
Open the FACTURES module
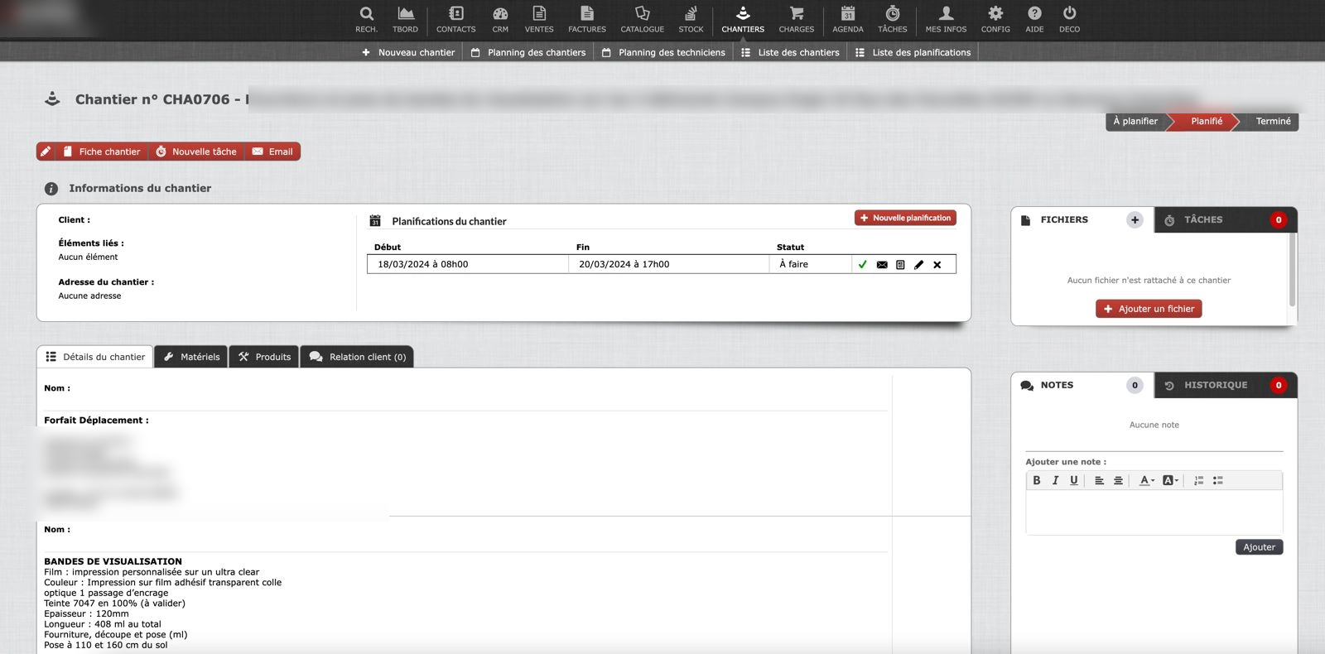point(587,20)
